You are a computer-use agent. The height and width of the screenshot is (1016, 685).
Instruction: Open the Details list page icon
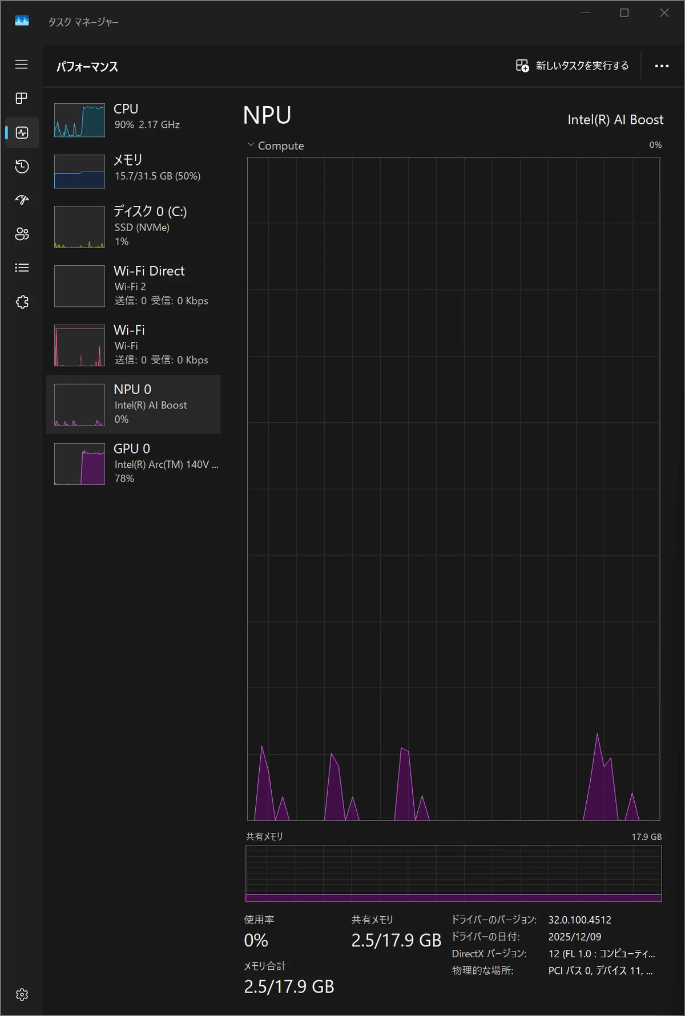click(22, 268)
